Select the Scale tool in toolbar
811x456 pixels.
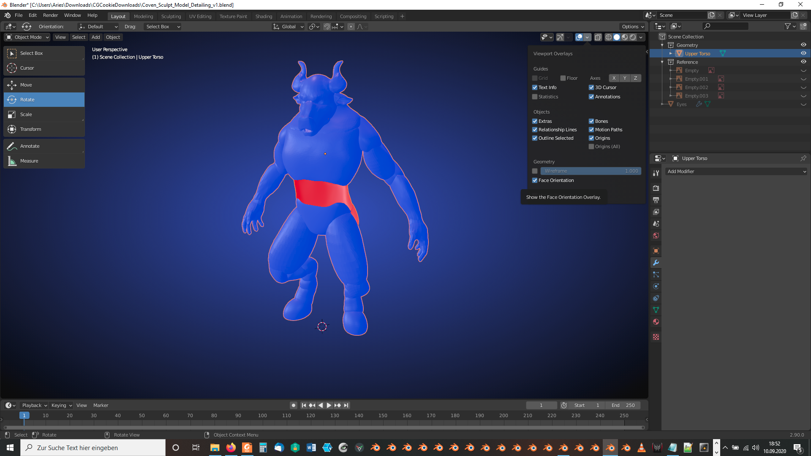point(26,114)
